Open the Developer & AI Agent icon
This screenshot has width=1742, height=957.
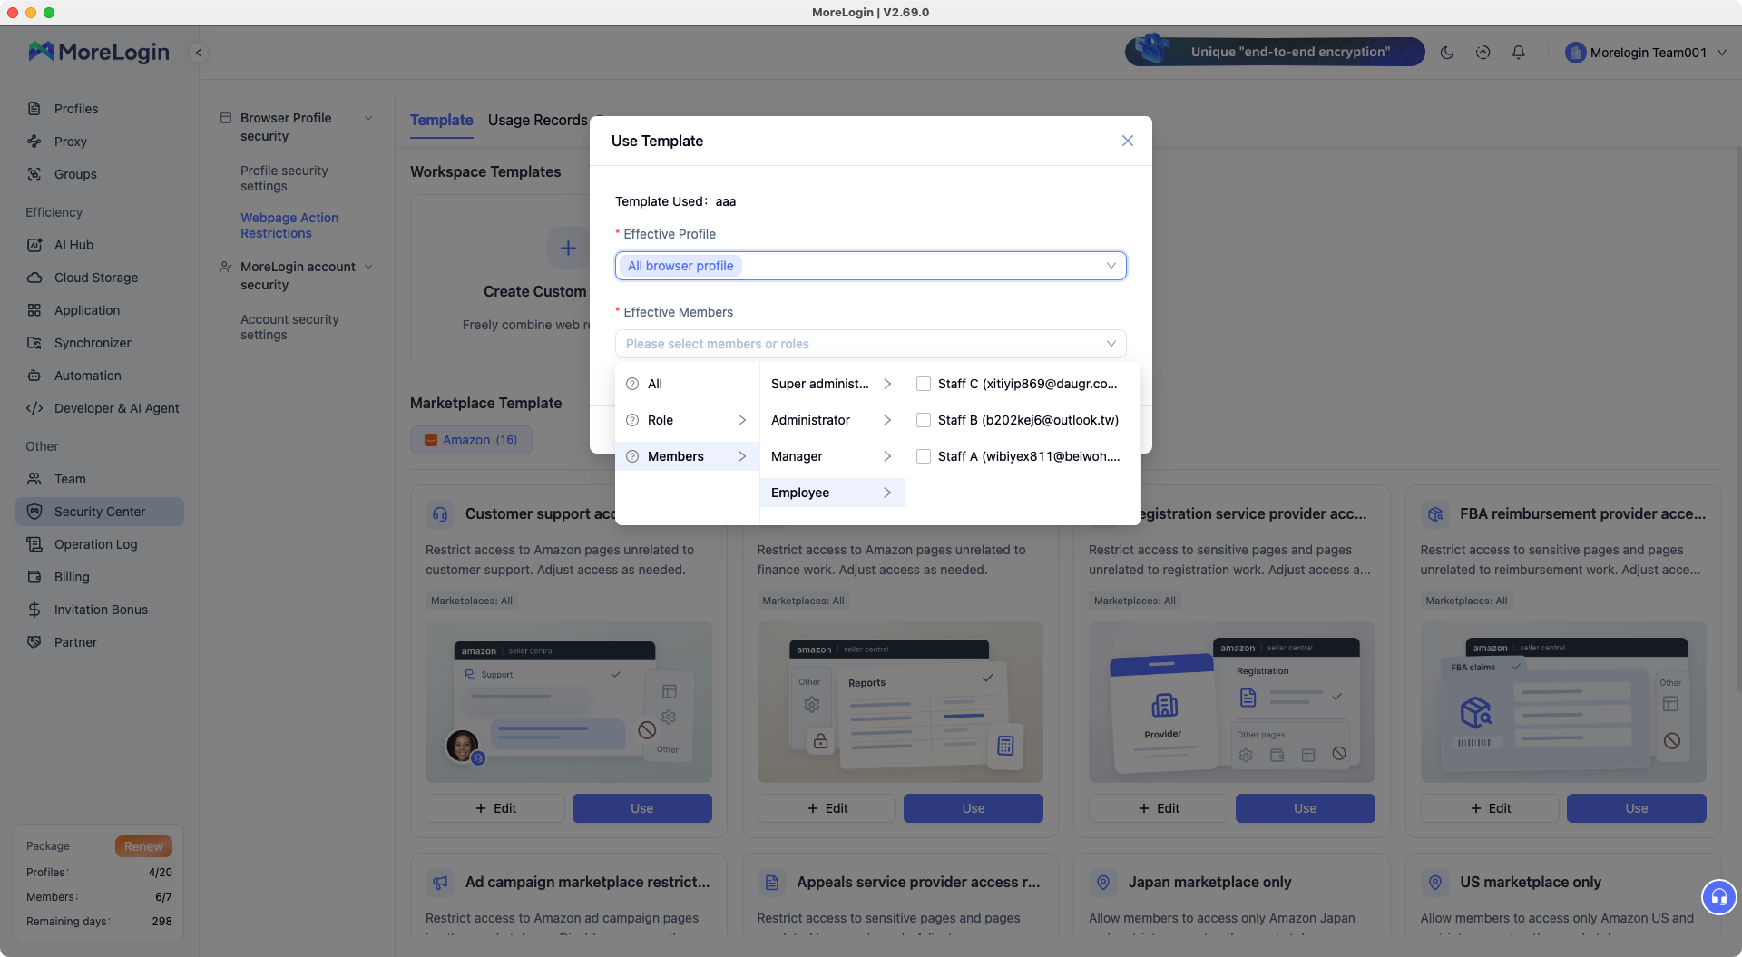click(x=34, y=408)
